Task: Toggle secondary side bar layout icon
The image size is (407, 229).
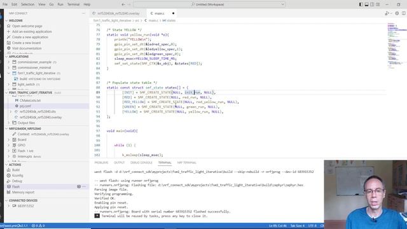Action: pyautogui.click(x=372, y=4)
